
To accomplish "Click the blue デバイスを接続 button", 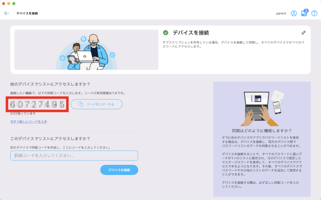I will coord(119,170).
